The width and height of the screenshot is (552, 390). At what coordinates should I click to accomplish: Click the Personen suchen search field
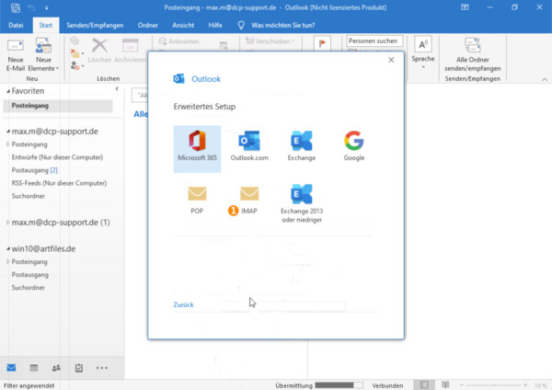point(374,40)
